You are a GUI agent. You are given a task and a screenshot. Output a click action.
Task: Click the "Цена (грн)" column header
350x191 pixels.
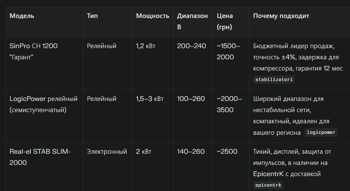[x=225, y=21]
